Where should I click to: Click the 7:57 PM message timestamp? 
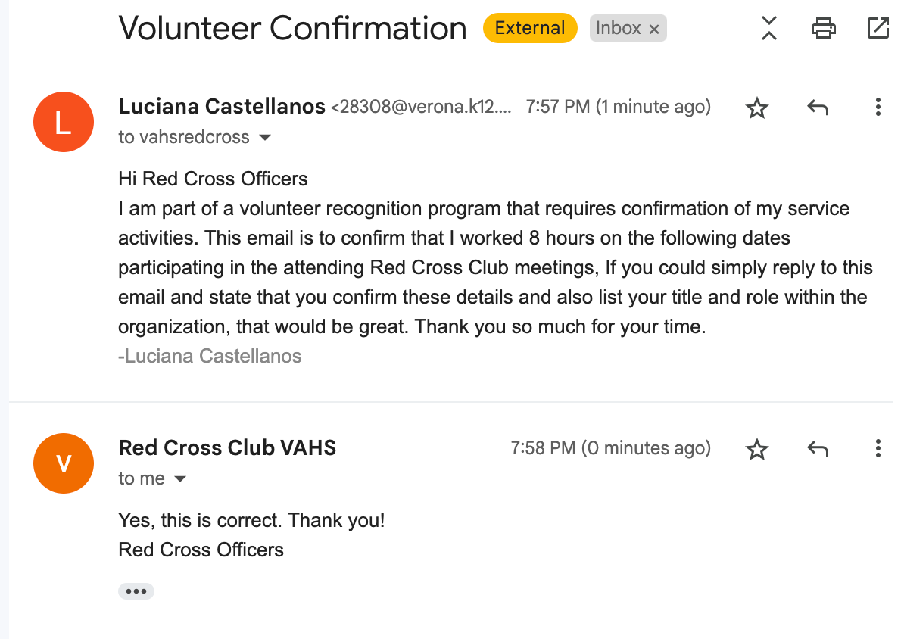click(x=618, y=107)
